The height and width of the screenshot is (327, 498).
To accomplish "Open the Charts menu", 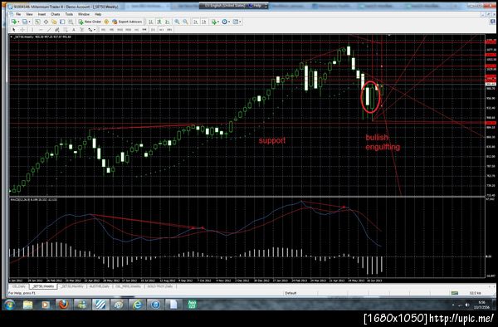I will click(x=55, y=14).
